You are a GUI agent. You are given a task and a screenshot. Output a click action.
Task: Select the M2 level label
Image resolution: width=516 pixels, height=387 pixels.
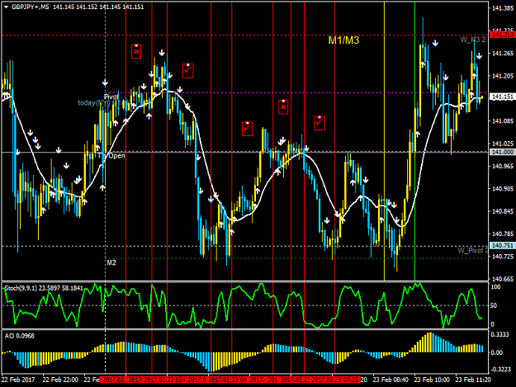pyautogui.click(x=111, y=262)
